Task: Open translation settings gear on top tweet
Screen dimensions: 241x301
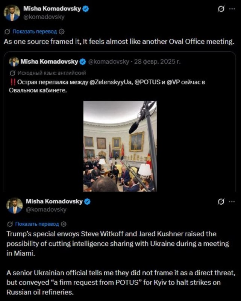Action: (62, 32)
